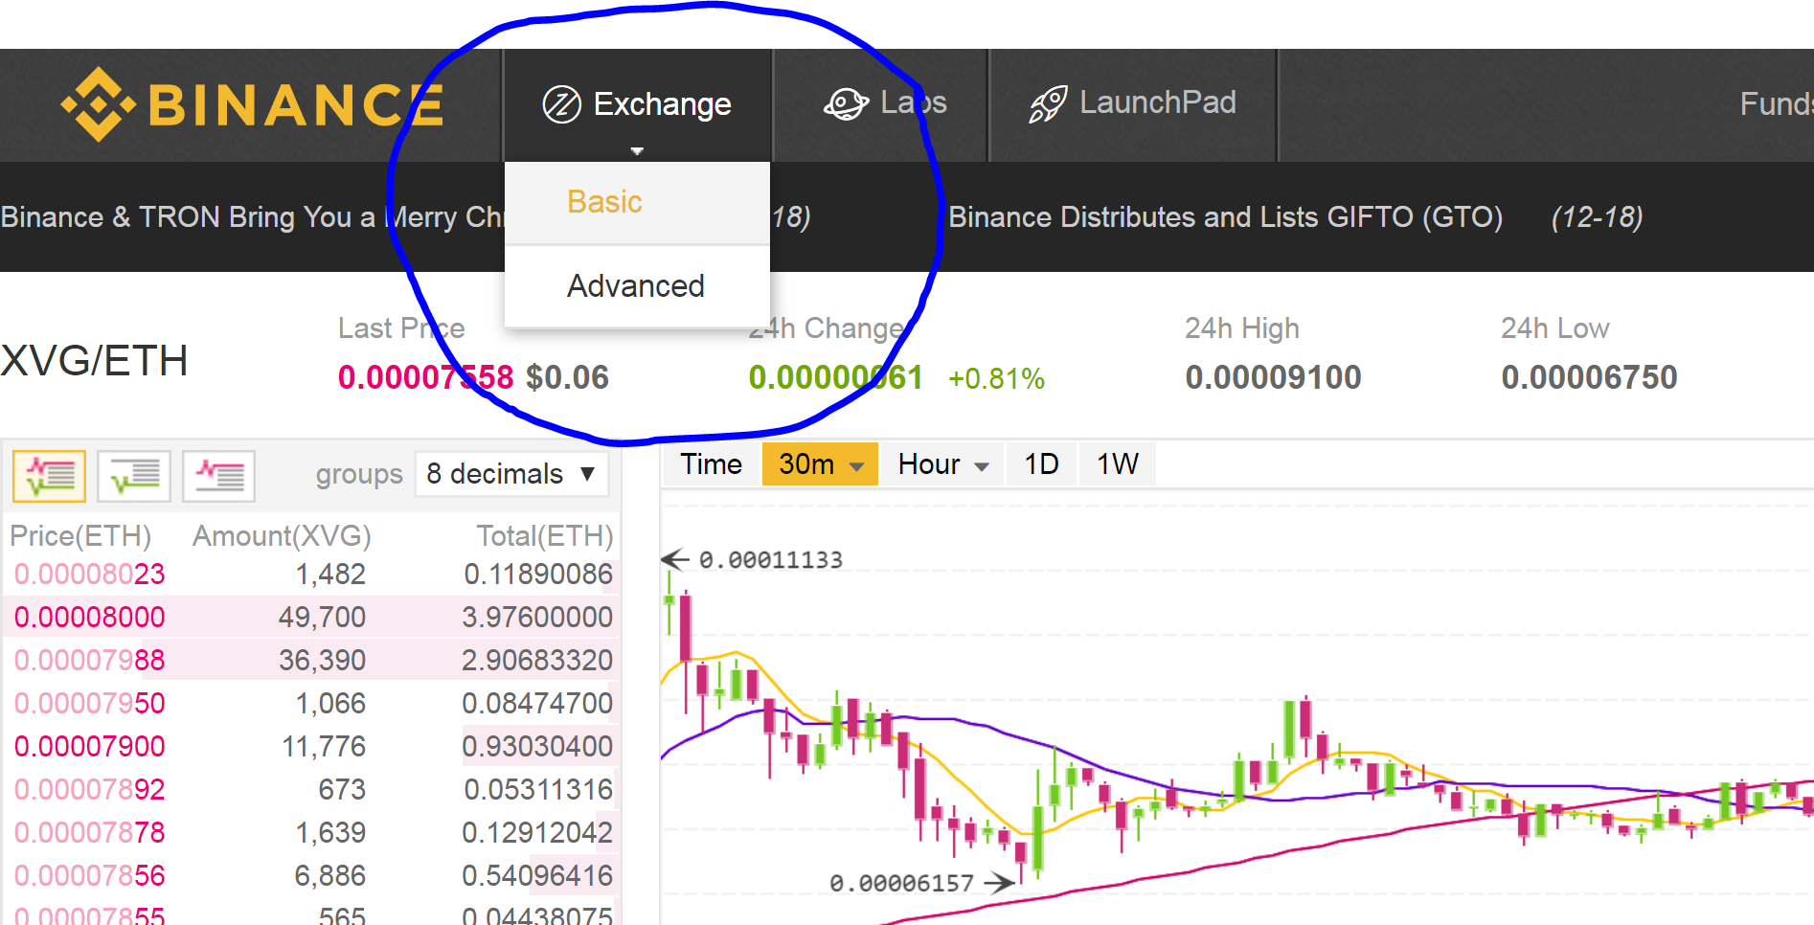Click the Binance diamond logo icon
Viewport: 1814px width, 925px height.
pos(99,104)
